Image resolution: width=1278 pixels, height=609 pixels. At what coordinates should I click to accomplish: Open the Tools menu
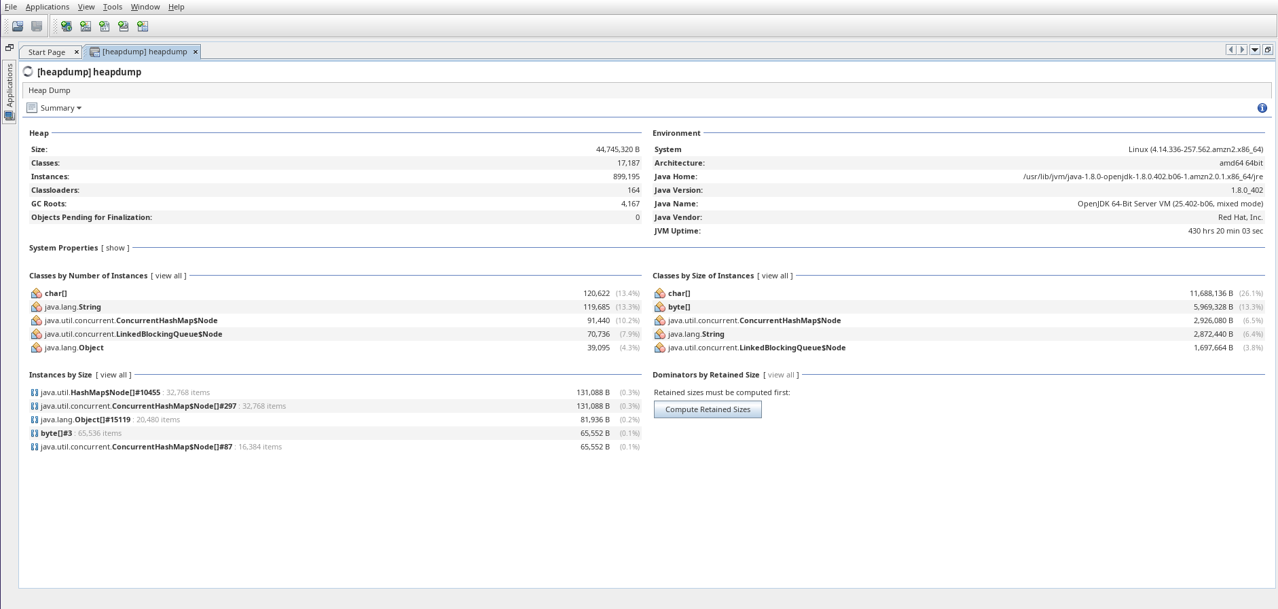tap(112, 7)
